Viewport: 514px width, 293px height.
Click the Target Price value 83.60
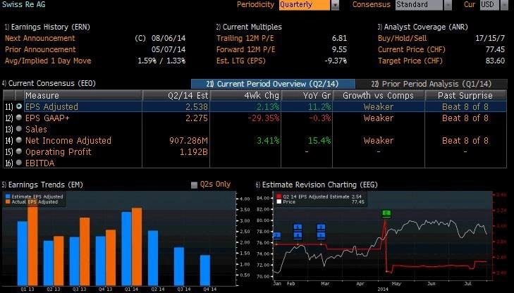pos(495,61)
